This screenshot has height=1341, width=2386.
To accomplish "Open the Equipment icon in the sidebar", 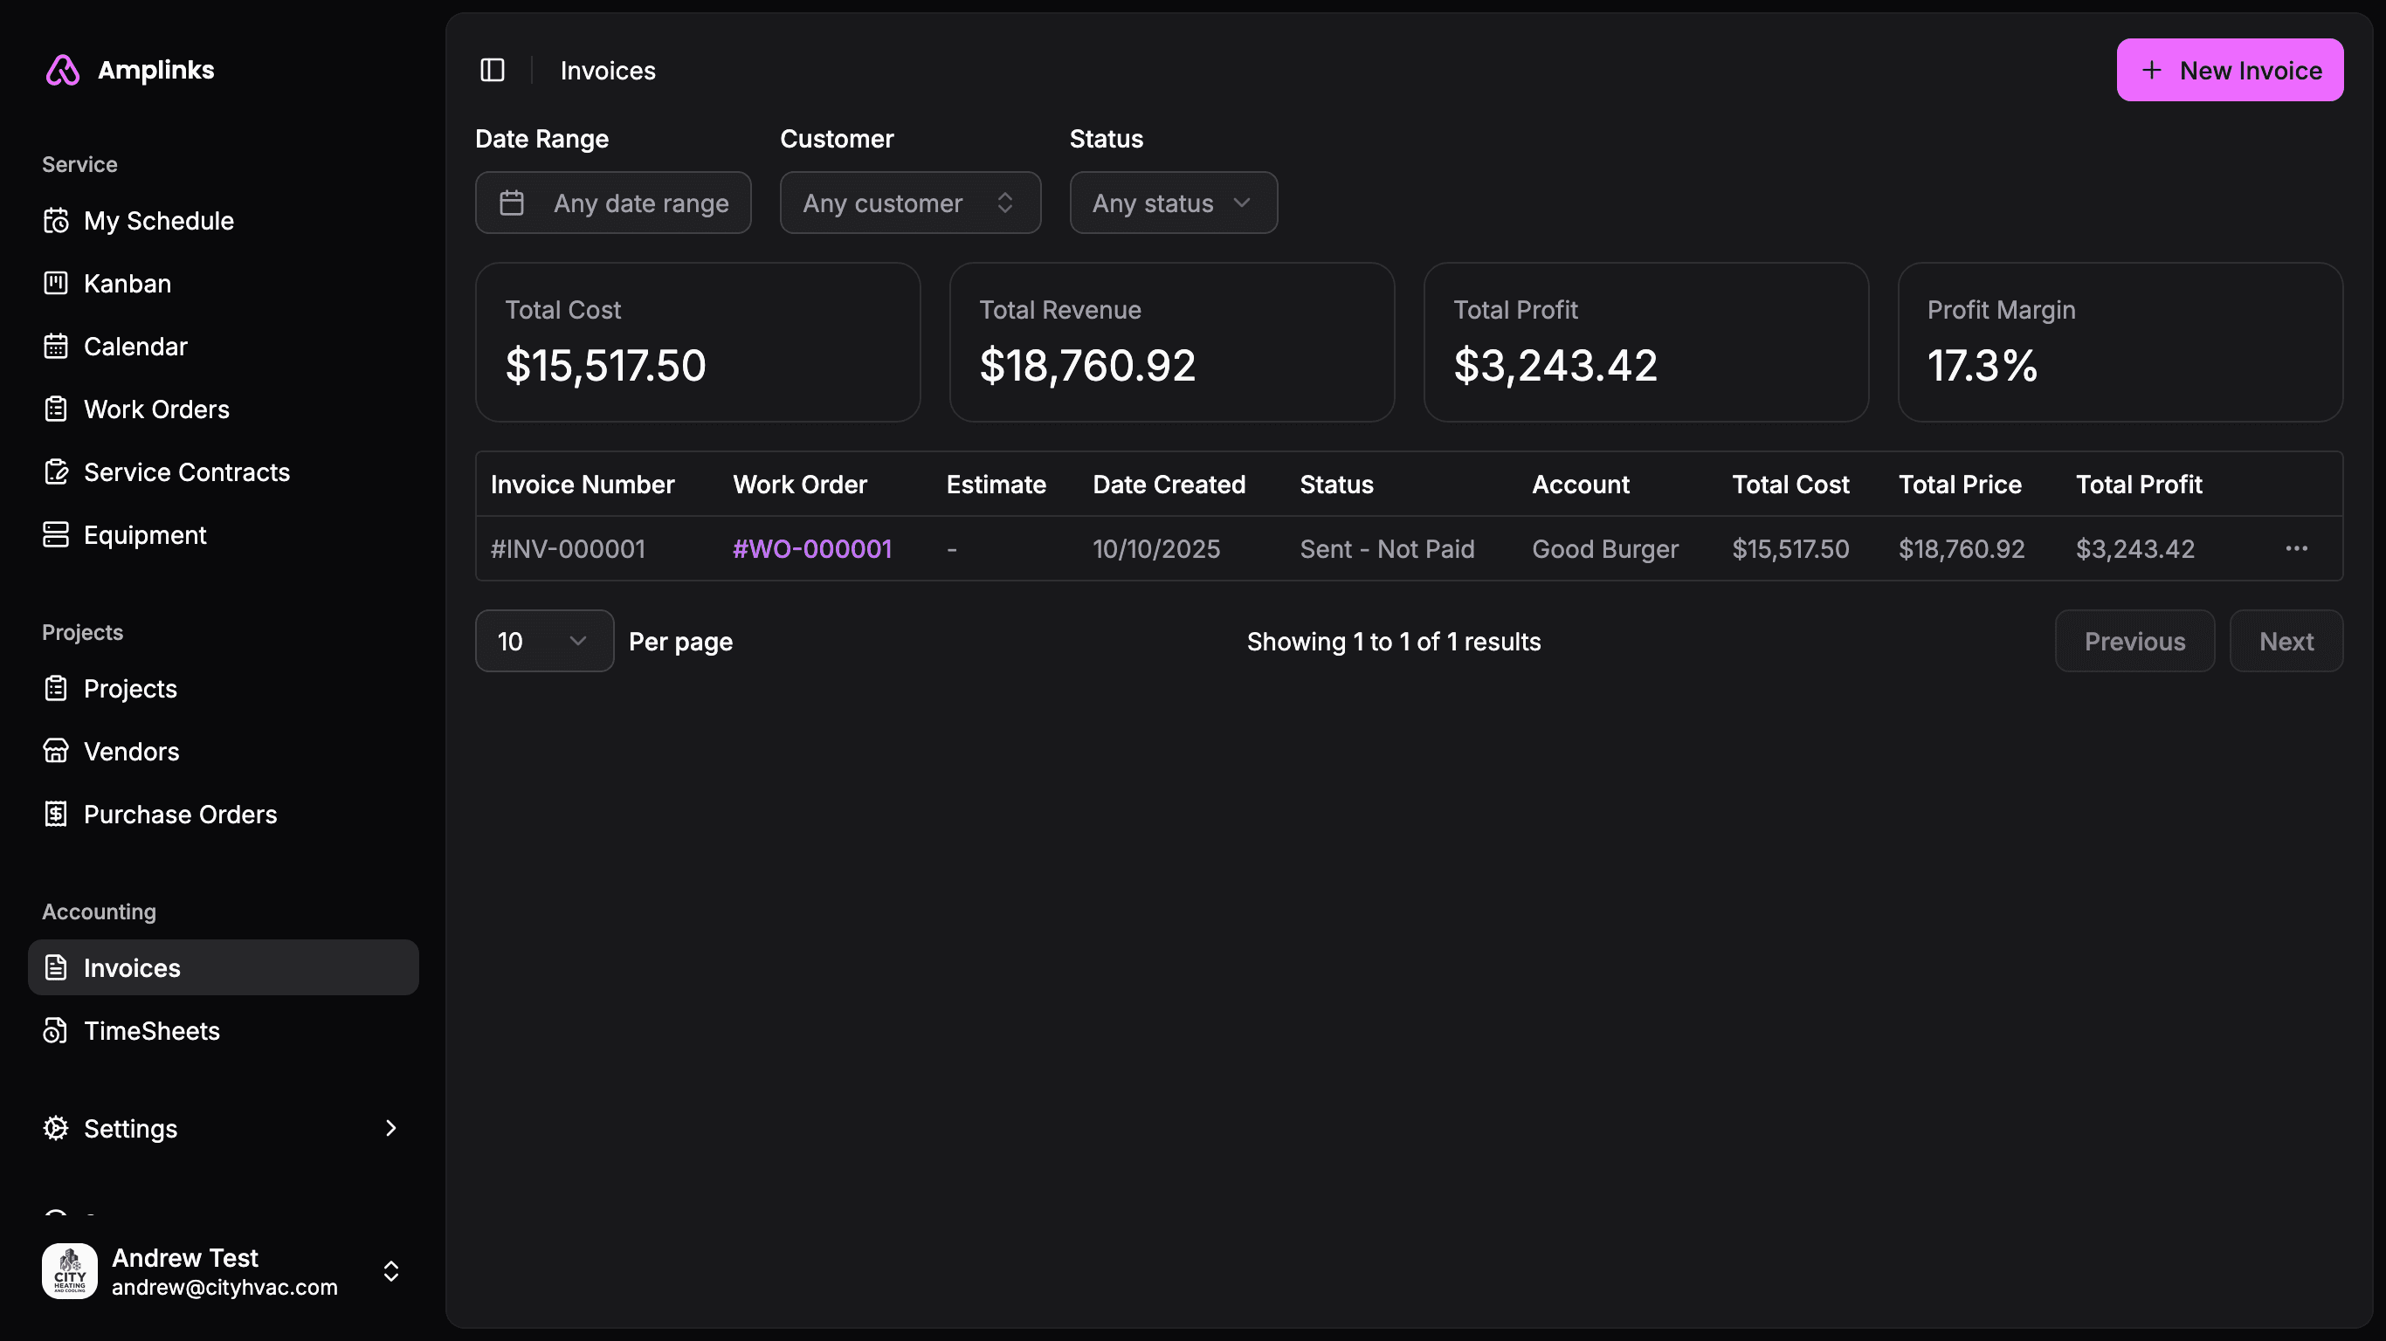I will pos(56,535).
